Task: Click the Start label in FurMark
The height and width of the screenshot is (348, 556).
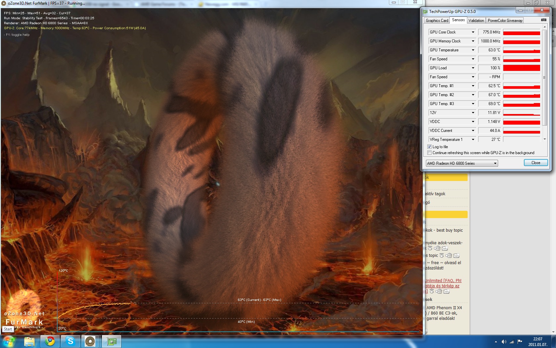Action: (8, 329)
